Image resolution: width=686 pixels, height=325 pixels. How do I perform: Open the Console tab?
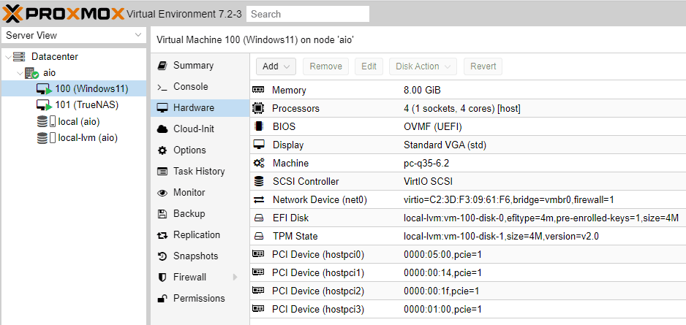pyautogui.click(x=200, y=86)
